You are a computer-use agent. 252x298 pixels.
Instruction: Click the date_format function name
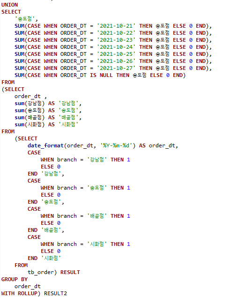pos(45,145)
